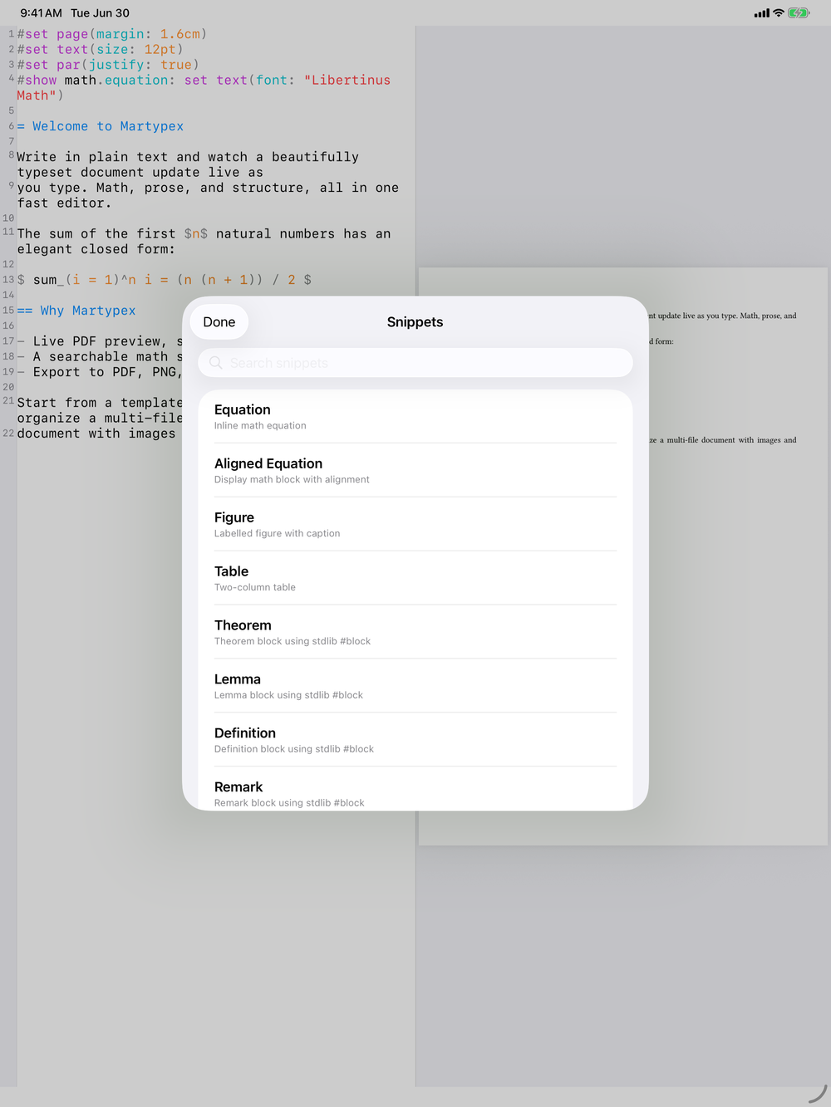Tap the battery icon in status bar
The height and width of the screenshot is (1107, 831).
[x=799, y=13]
